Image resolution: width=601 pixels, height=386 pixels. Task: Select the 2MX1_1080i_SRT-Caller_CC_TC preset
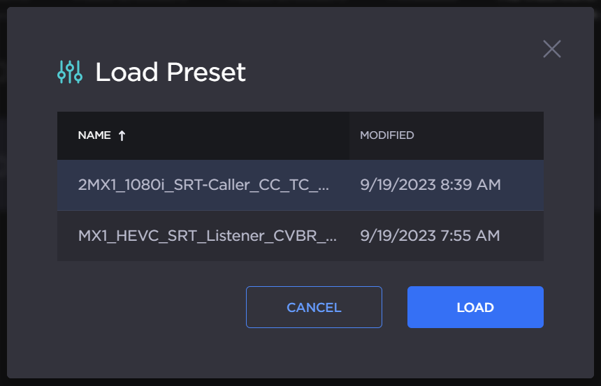pos(203,185)
